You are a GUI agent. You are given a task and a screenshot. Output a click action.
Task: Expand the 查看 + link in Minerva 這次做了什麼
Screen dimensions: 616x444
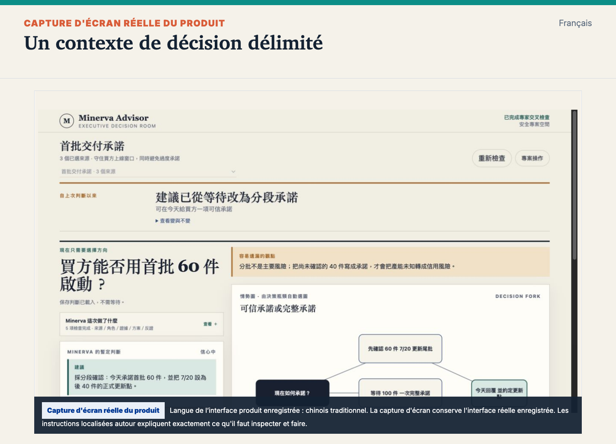tap(210, 324)
